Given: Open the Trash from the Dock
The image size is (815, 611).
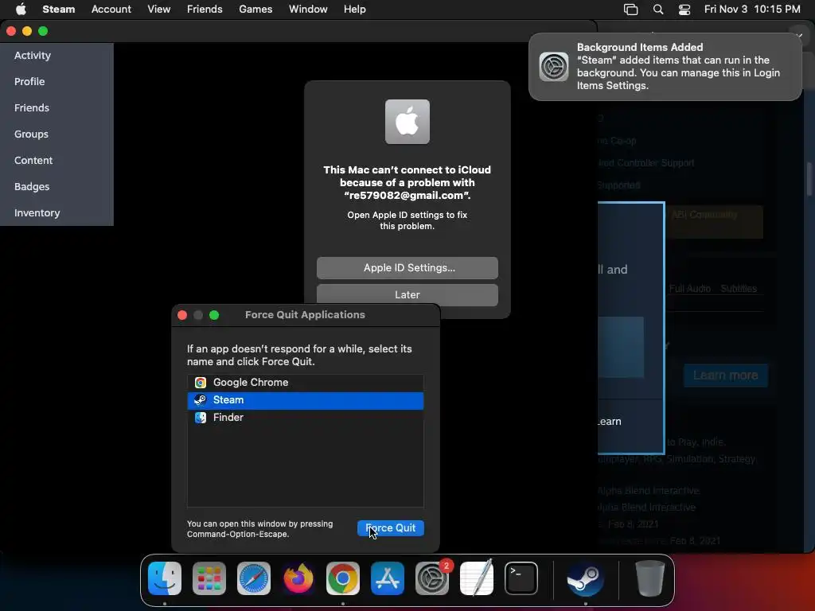Looking at the screenshot, I should tap(649, 578).
